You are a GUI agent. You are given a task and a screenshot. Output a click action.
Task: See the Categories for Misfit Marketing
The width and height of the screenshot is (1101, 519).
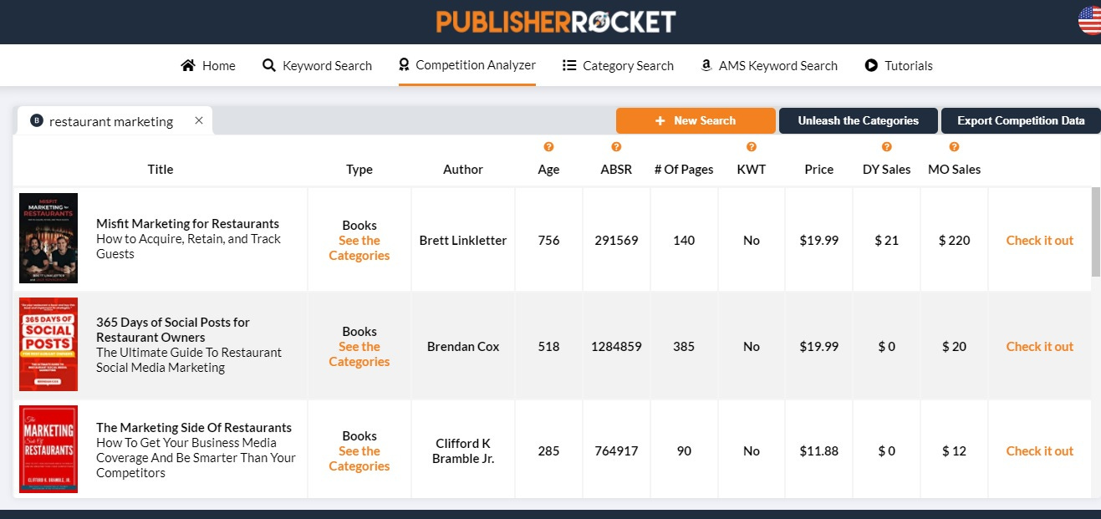point(359,248)
